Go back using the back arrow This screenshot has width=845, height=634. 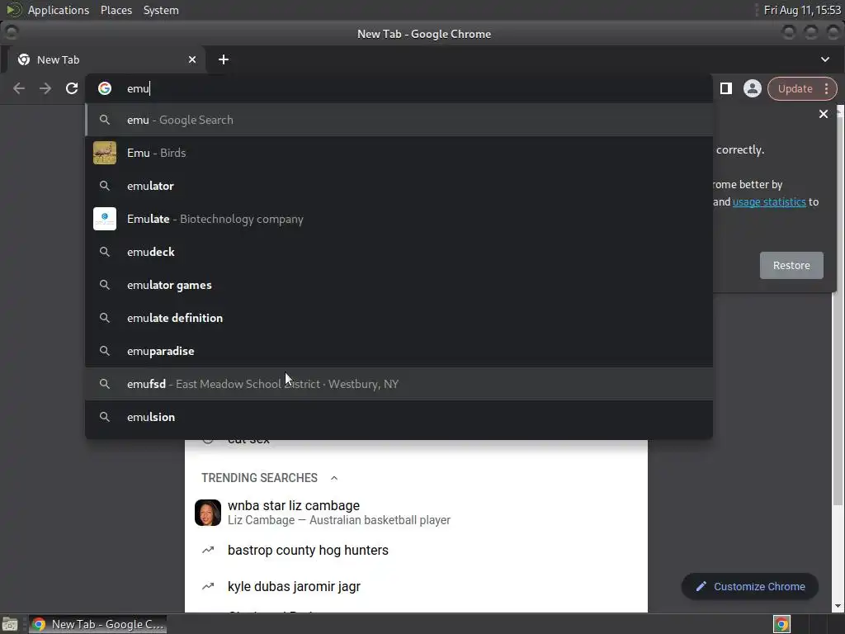[19, 88]
